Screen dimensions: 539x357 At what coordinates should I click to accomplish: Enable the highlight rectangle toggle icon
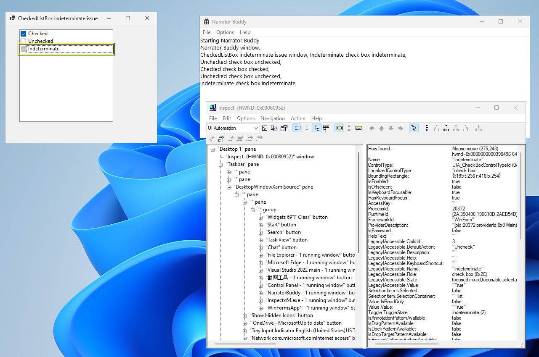click(339, 128)
